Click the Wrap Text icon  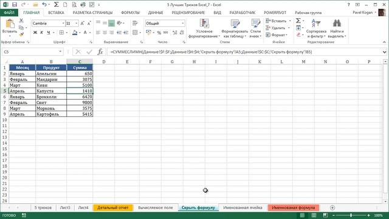[x=135, y=23]
